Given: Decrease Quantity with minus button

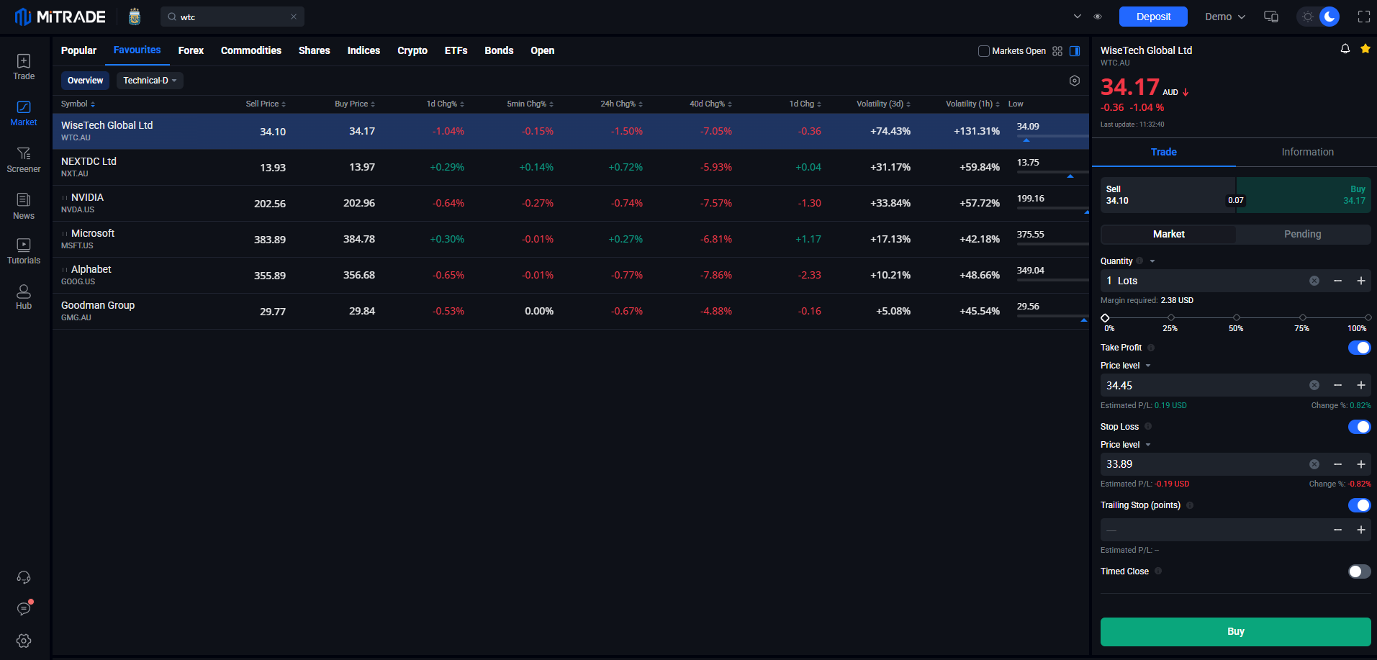Looking at the screenshot, I should pos(1337,281).
